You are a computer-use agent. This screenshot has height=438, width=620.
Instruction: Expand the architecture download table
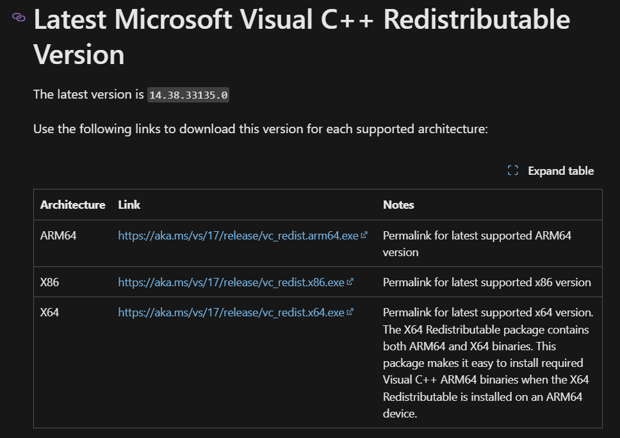tap(551, 171)
